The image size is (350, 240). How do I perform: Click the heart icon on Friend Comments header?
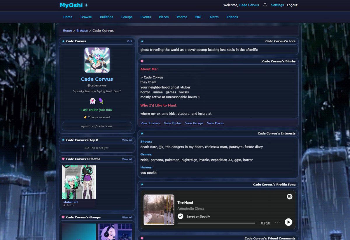pos(142,238)
